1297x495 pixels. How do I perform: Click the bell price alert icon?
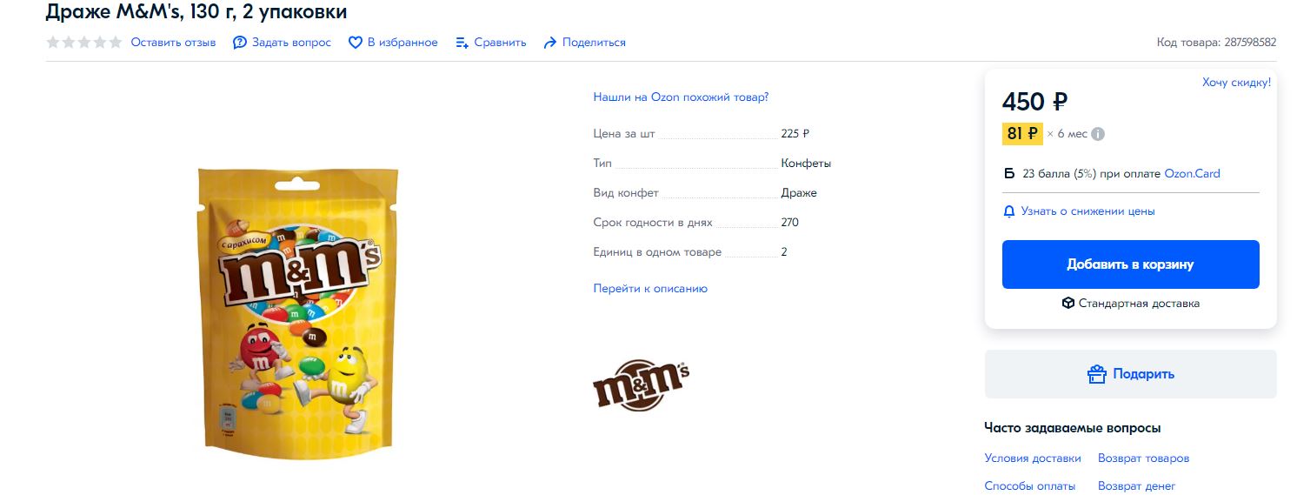pyautogui.click(x=1009, y=211)
